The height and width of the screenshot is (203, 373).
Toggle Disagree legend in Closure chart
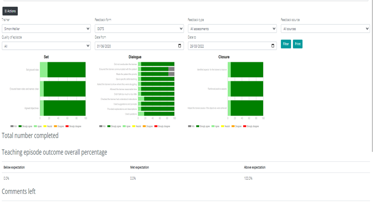237,126
